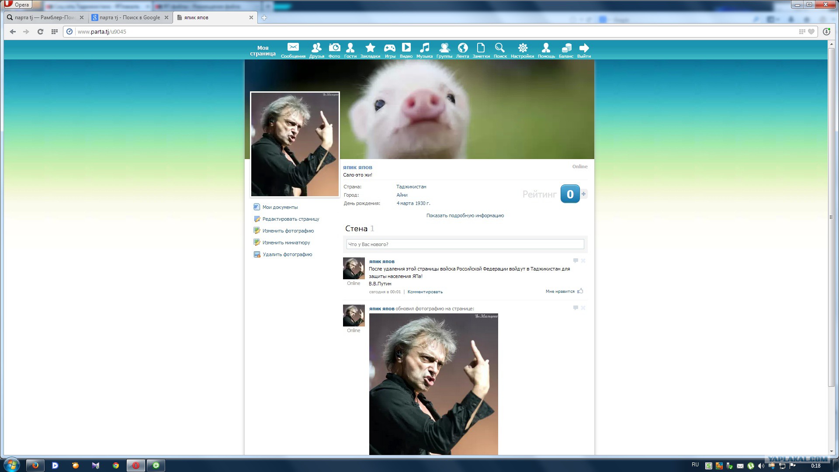Click the 'япик япов' profile name heading

[357, 167]
